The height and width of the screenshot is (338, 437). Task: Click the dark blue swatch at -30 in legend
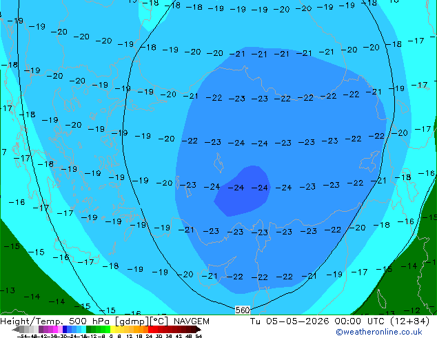pyautogui.click(x=65, y=329)
